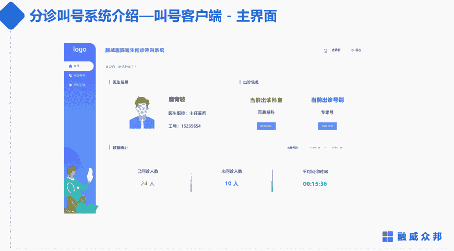Click the average time value 00:15:36

[x=315, y=183]
